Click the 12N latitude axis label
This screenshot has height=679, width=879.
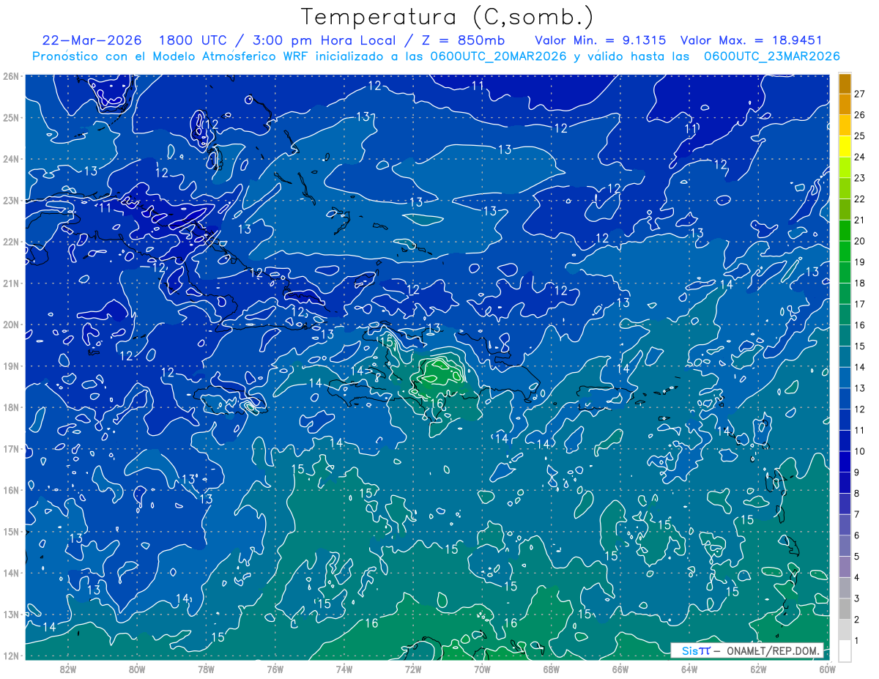[x=10, y=656]
